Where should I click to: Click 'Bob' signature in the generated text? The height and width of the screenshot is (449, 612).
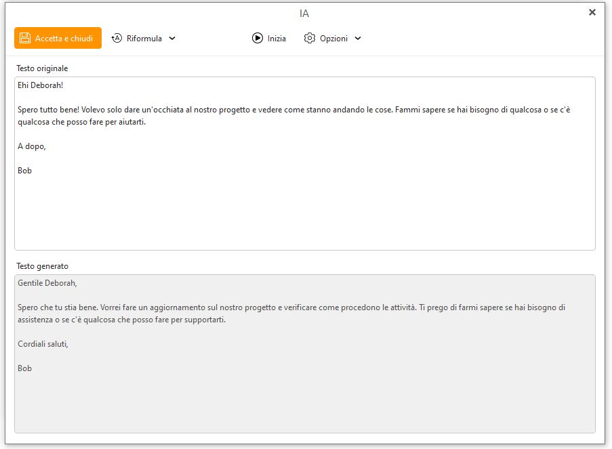point(24,368)
